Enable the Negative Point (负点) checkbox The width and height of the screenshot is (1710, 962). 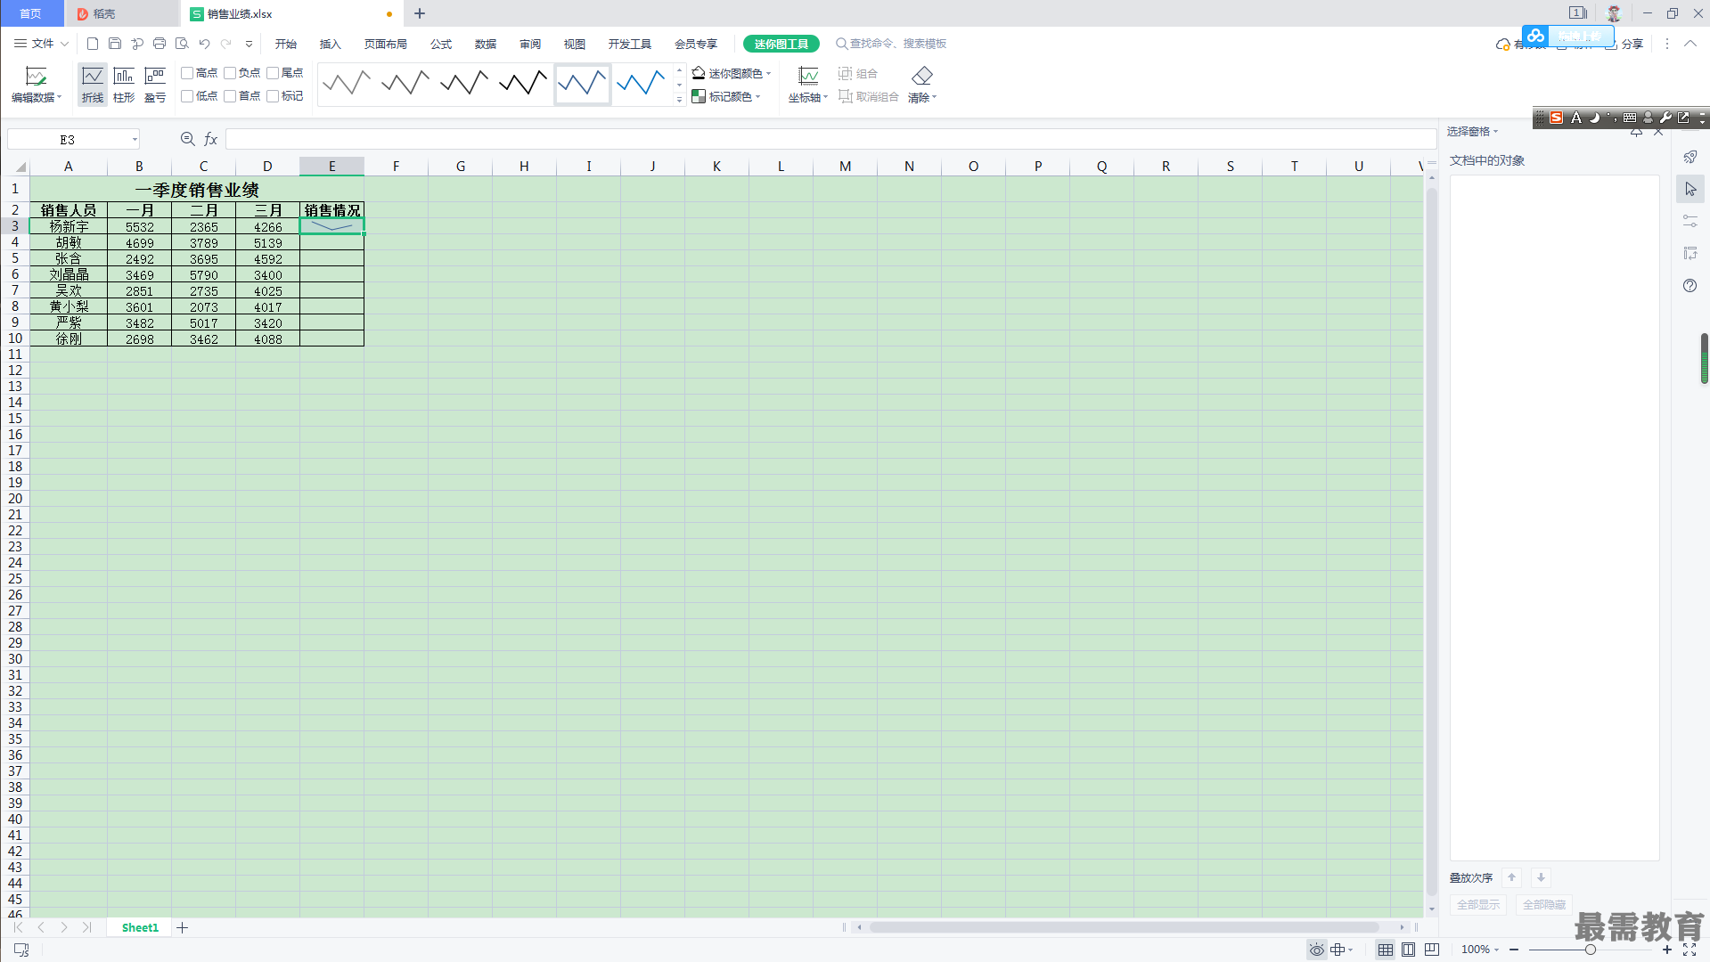(x=230, y=73)
